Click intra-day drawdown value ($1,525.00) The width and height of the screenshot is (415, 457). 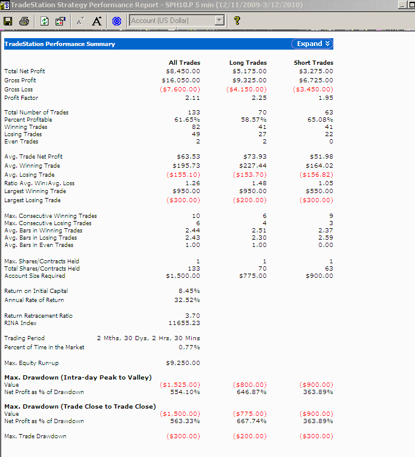pos(180,385)
